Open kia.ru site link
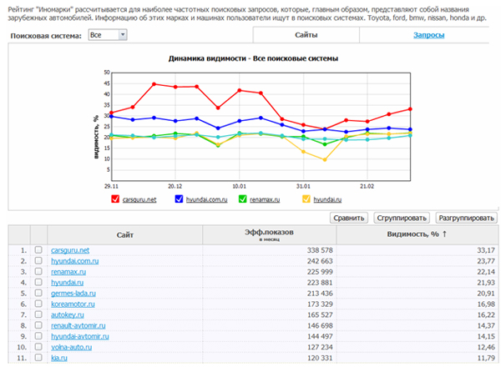The height and width of the screenshot is (372, 501). (59, 359)
